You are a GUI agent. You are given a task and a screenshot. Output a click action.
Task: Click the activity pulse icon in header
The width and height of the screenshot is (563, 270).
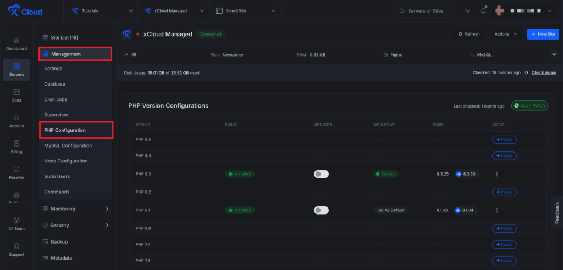[x=467, y=11]
